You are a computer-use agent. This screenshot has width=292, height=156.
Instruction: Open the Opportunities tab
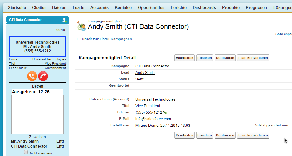[151, 7]
